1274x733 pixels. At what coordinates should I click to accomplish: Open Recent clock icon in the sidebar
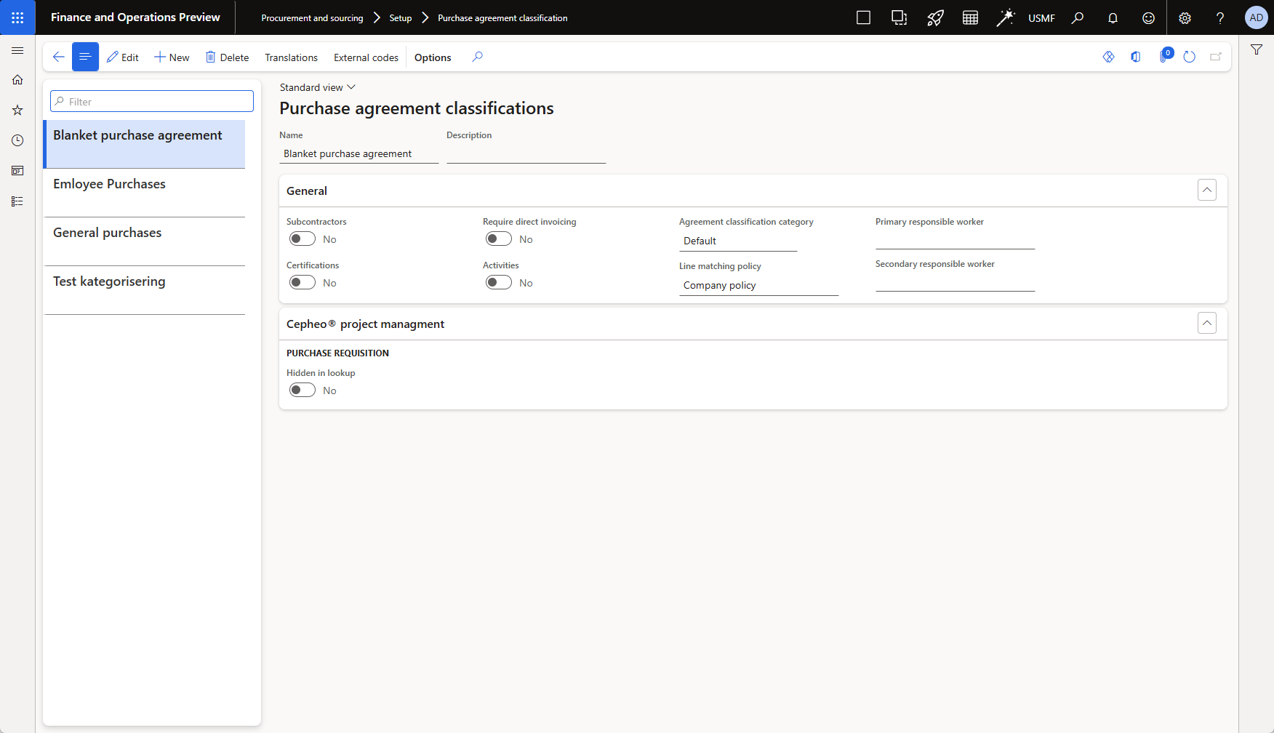[x=17, y=140]
